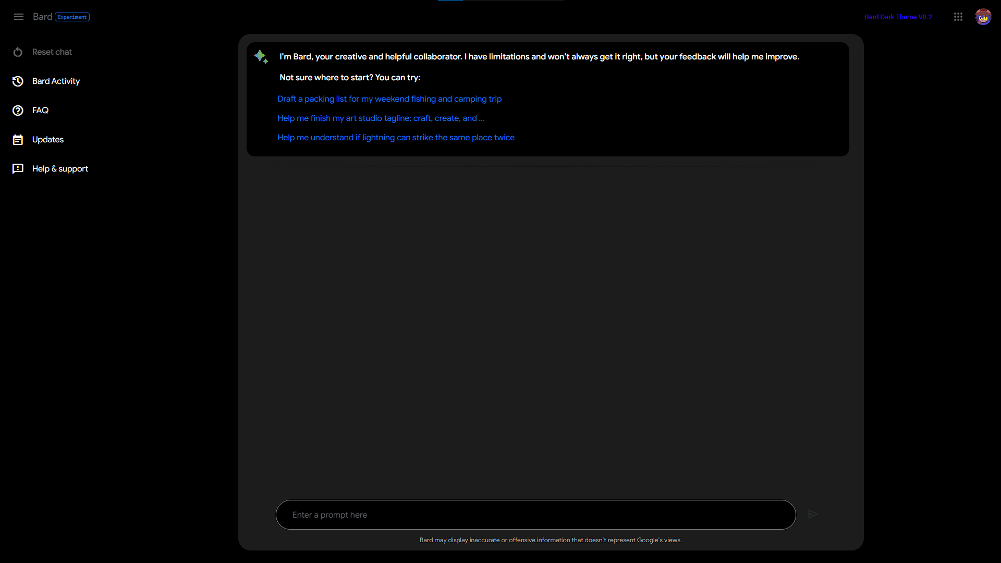
Task: Open the Google apps grid
Action: (958, 17)
